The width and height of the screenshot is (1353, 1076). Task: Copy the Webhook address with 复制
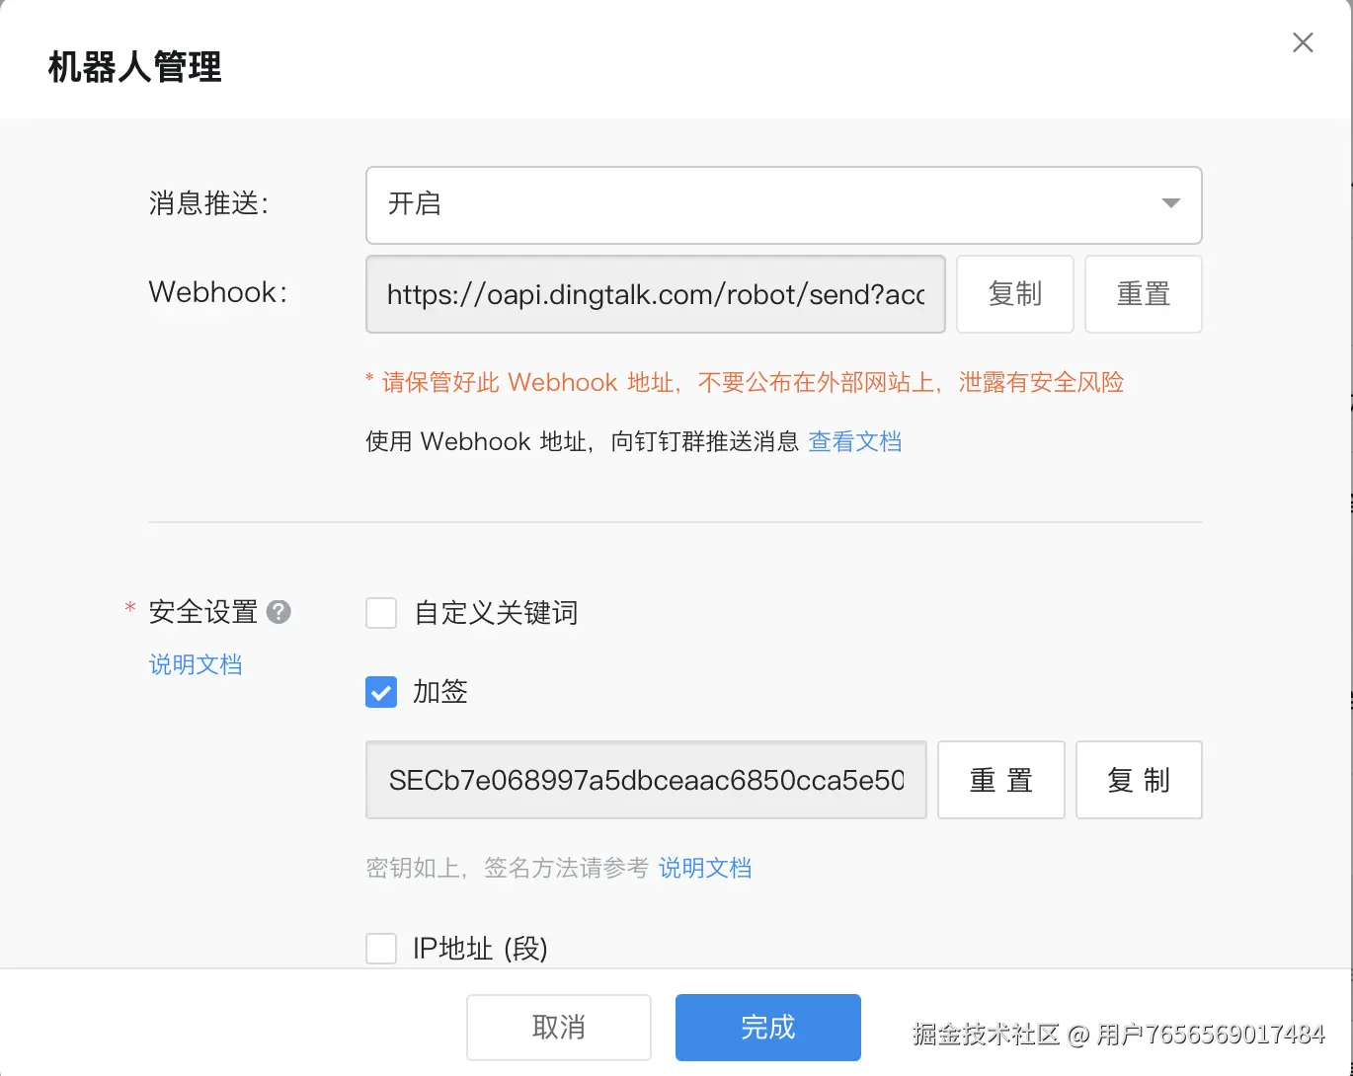1015,294
